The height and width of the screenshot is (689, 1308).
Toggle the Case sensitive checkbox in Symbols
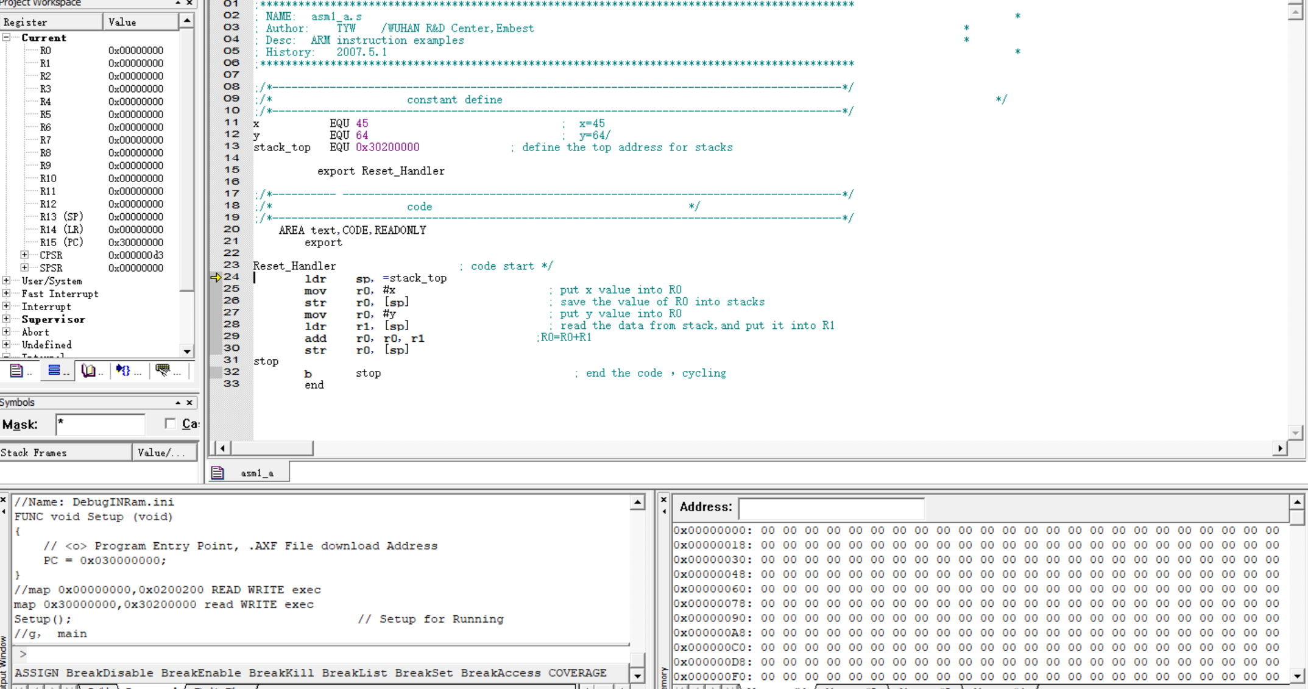coord(170,423)
